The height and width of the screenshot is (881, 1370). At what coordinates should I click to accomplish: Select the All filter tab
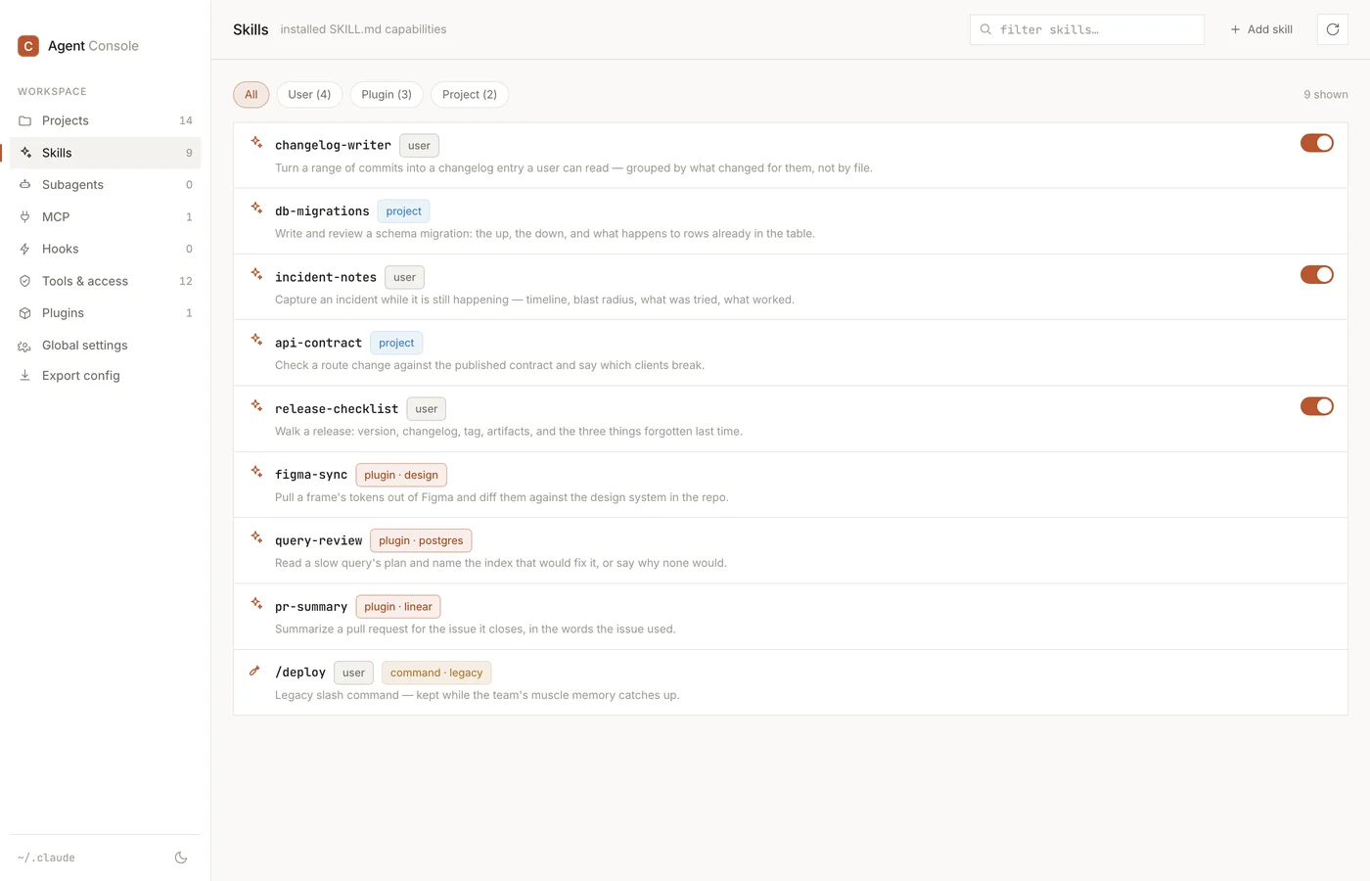251,95
